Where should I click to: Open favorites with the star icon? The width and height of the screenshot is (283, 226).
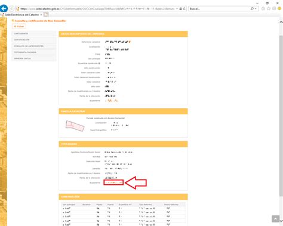click(x=269, y=8)
